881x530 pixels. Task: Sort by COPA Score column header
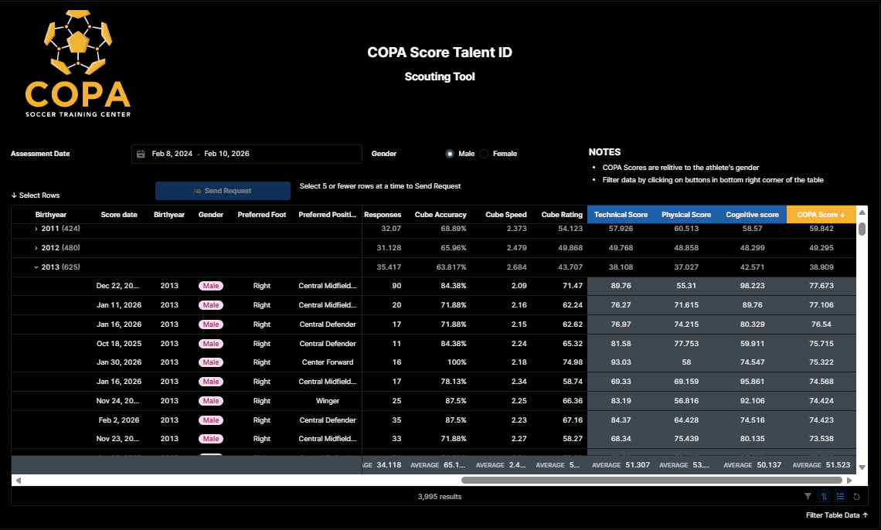point(820,215)
